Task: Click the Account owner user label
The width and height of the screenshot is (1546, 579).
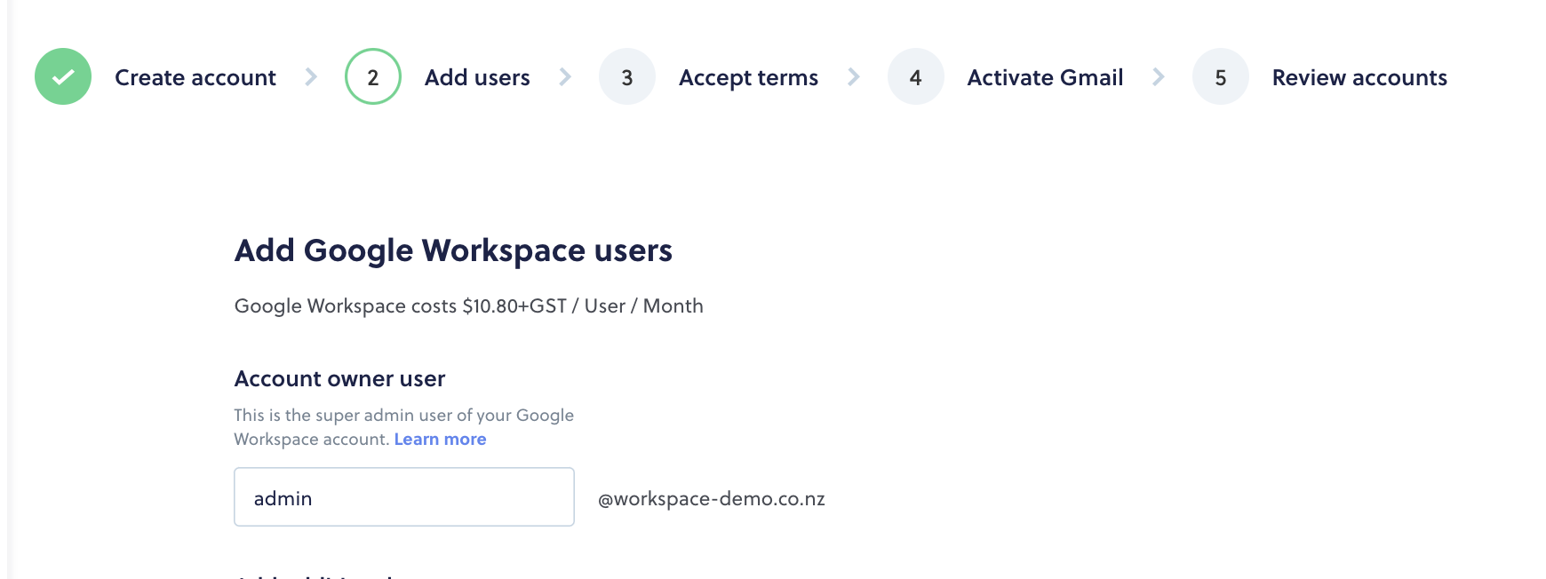Action: (339, 379)
